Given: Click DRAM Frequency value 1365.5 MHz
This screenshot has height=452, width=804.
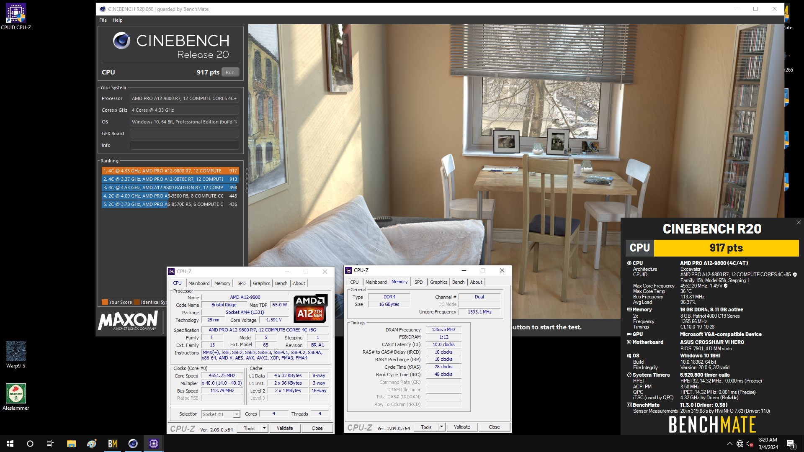Looking at the screenshot, I should 443,330.
